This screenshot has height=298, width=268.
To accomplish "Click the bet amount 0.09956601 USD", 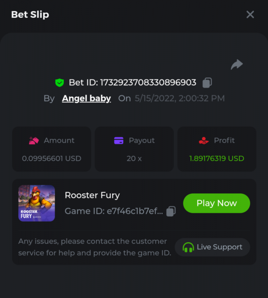I will [52, 159].
